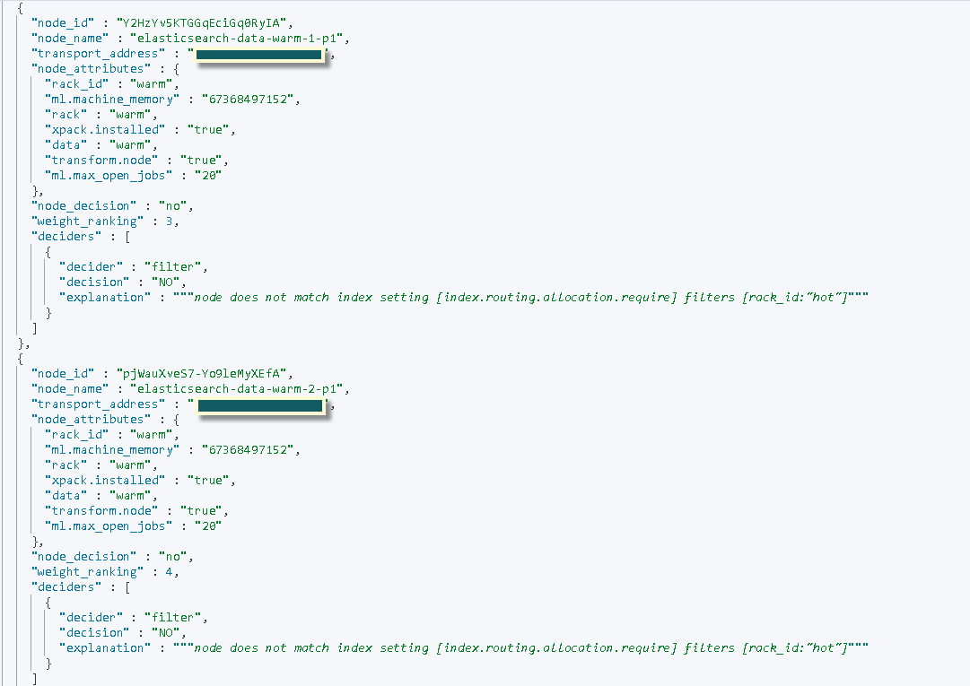Click the second node's node_decision no value

(x=175, y=556)
